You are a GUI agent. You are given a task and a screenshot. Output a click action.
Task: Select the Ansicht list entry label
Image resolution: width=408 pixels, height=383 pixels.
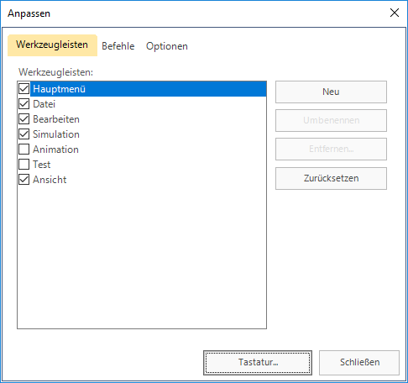click(50, 180)
